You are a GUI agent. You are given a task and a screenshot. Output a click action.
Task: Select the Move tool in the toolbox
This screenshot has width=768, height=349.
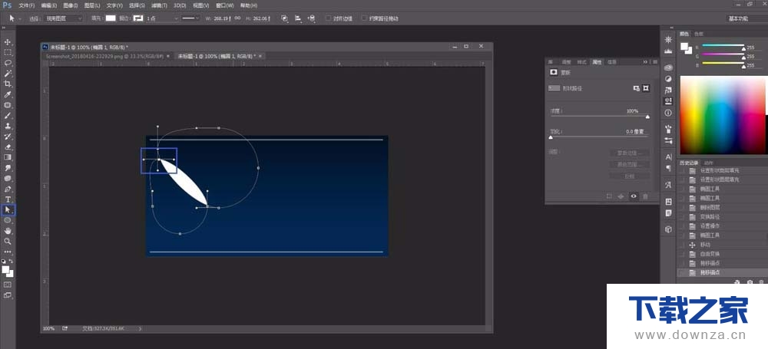click(x=8, y=42)
